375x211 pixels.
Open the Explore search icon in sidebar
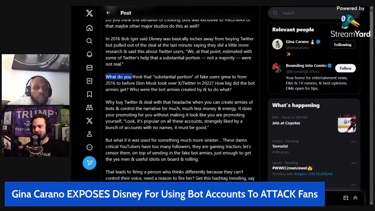89,41
